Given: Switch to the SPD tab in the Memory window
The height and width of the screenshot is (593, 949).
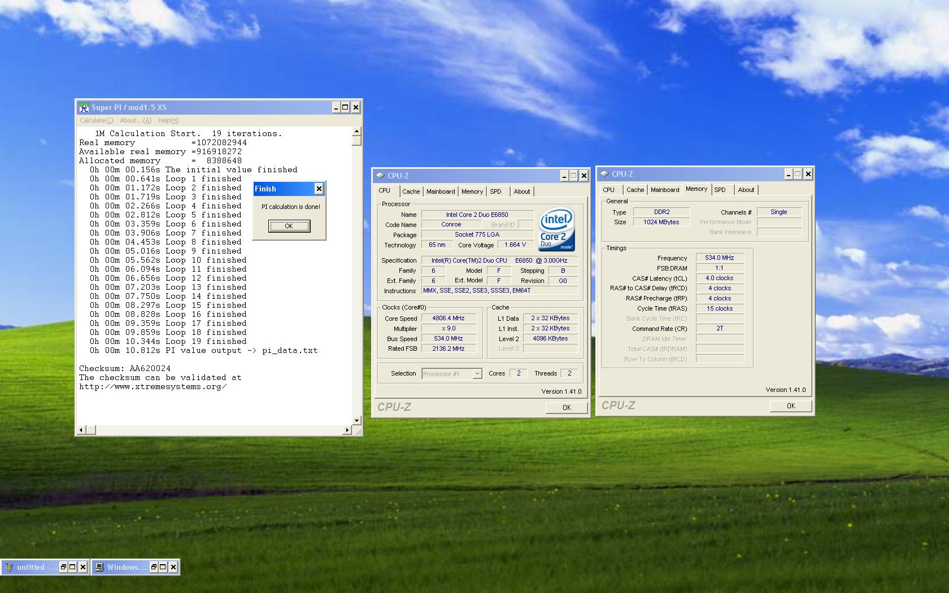Looking at the screenshot, I should 720,190.
